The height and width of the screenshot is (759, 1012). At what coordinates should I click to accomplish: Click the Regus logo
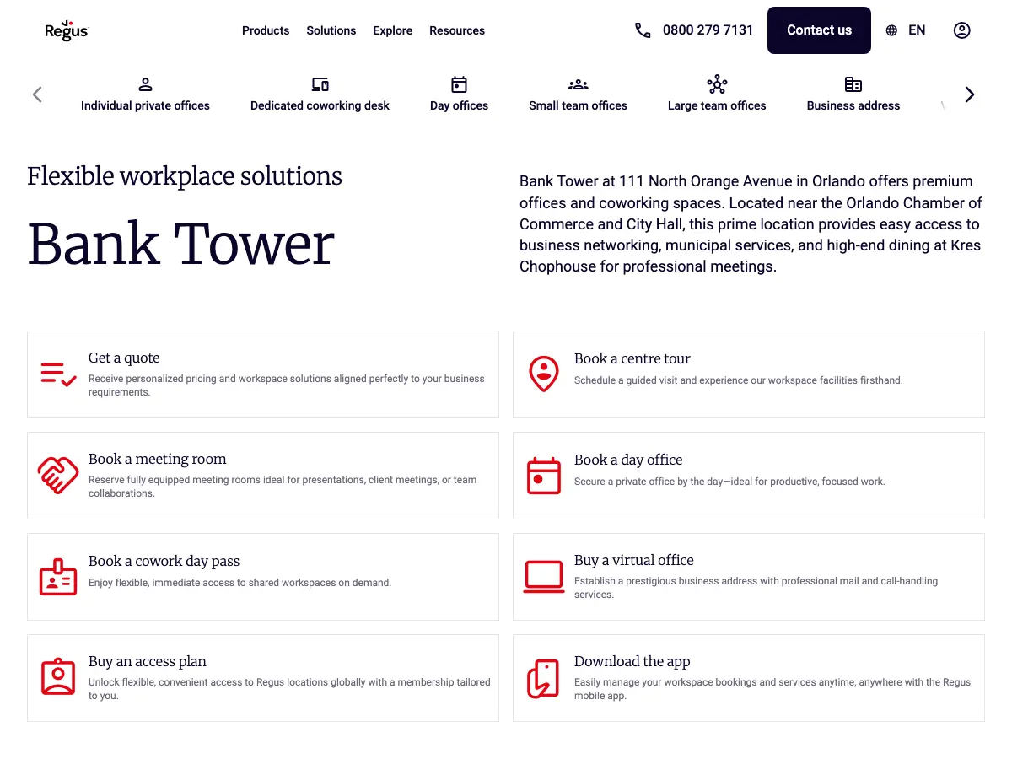point(66,30)
